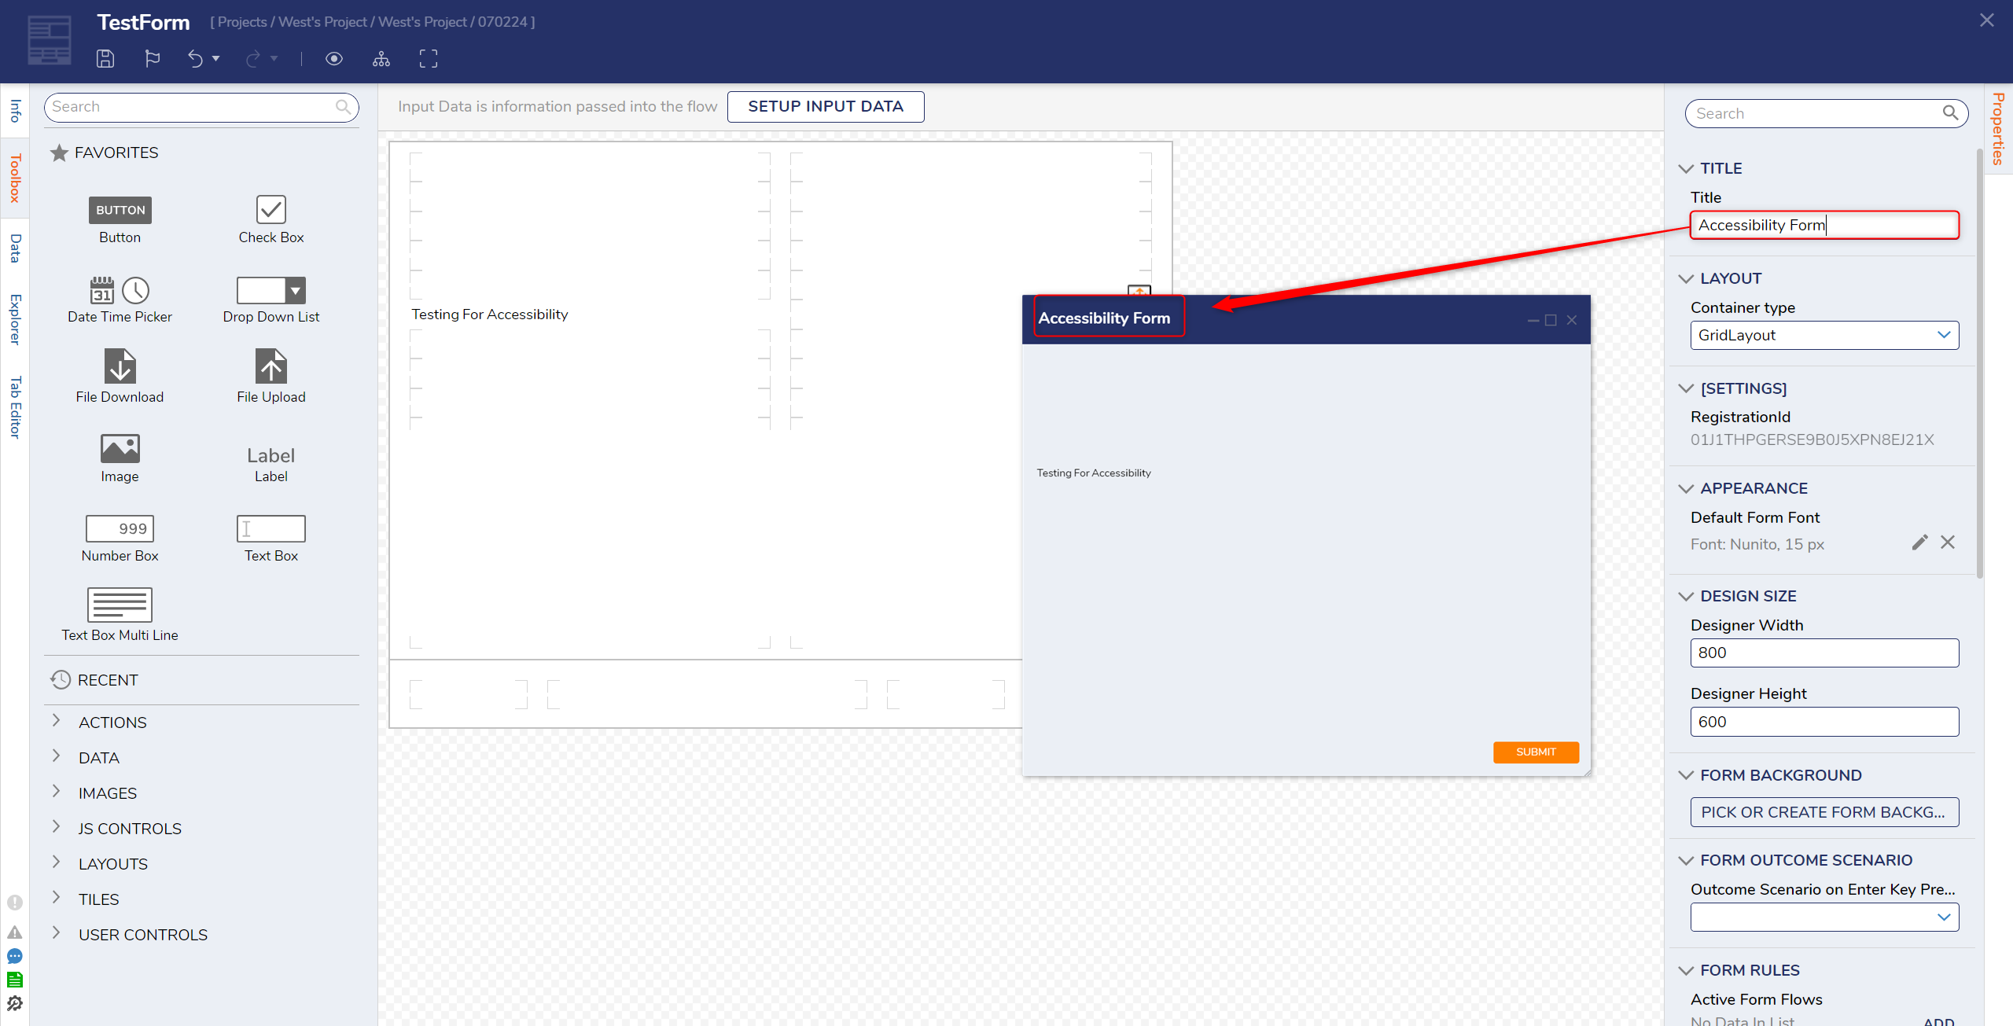
Task: Edit Default Form Font with pencil icon
Action: point(1920,542)
